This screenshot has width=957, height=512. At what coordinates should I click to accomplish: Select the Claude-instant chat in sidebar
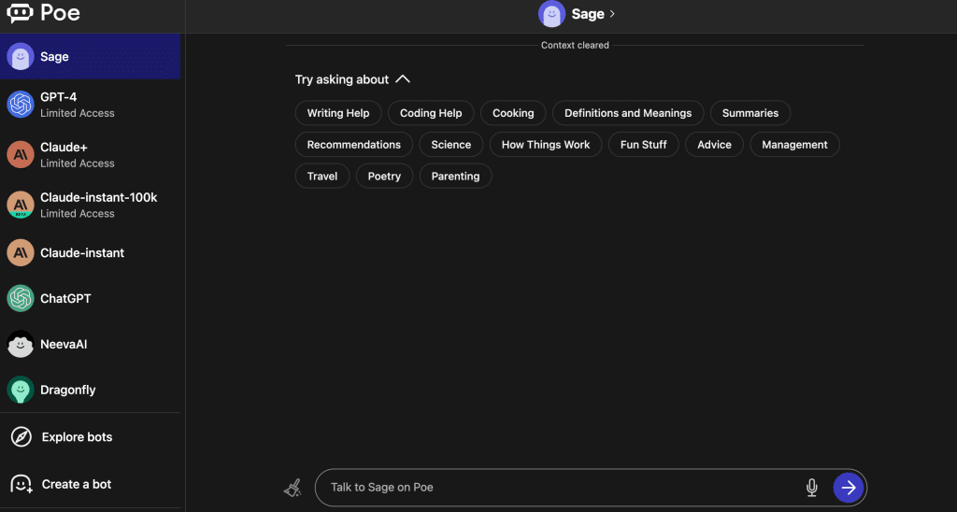[x=82, y=253]
